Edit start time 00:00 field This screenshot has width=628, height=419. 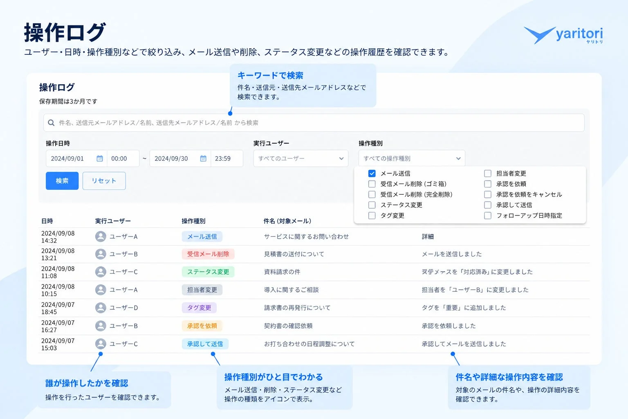pyautogui.click(x=123, y=158)
